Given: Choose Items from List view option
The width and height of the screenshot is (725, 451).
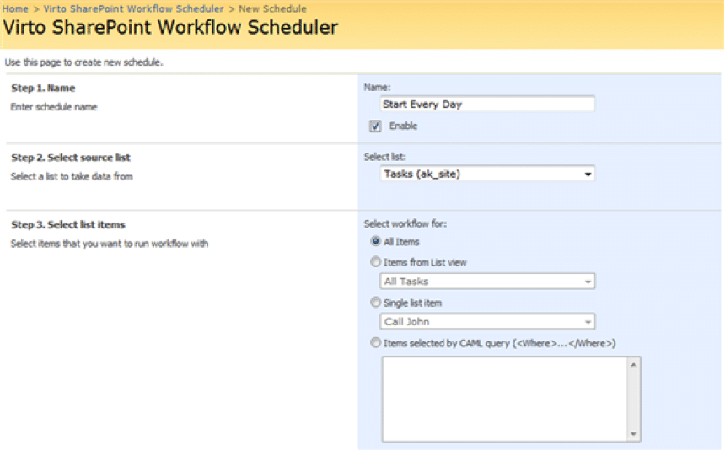Looking at the screenshot, I should 375,262.
